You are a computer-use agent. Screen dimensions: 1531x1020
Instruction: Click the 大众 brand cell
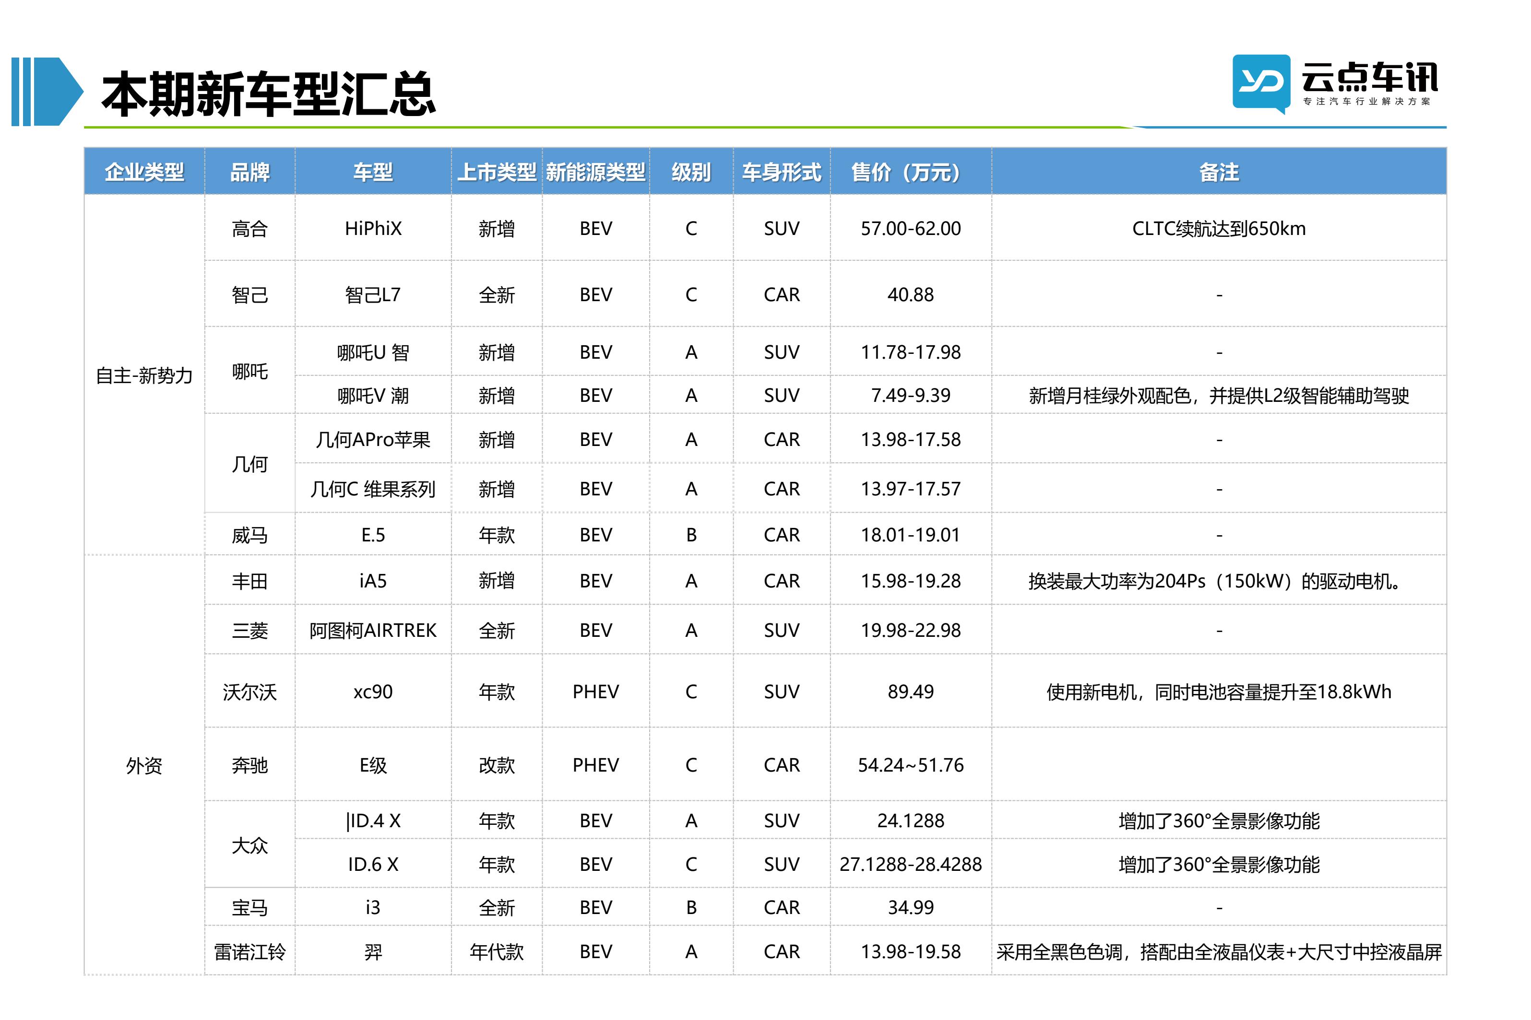tap(250, 845)
